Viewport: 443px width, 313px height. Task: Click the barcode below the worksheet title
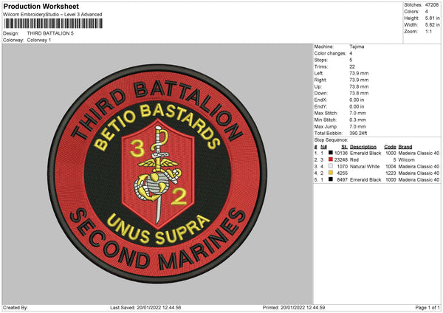coord(53,24)
